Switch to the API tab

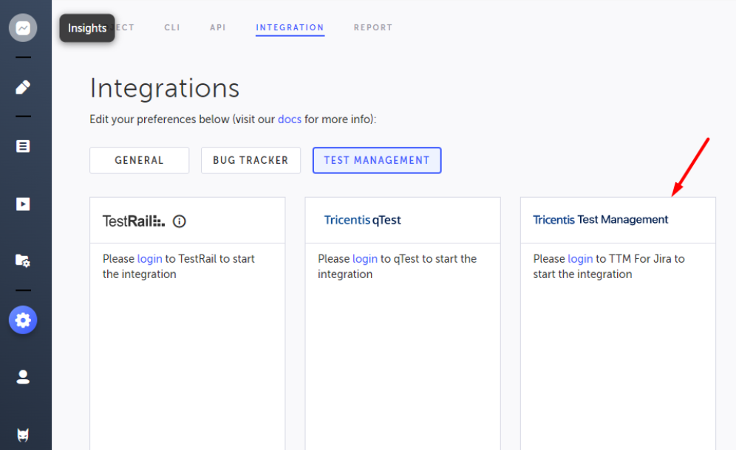pyautogui.click(x=218, y=27)
